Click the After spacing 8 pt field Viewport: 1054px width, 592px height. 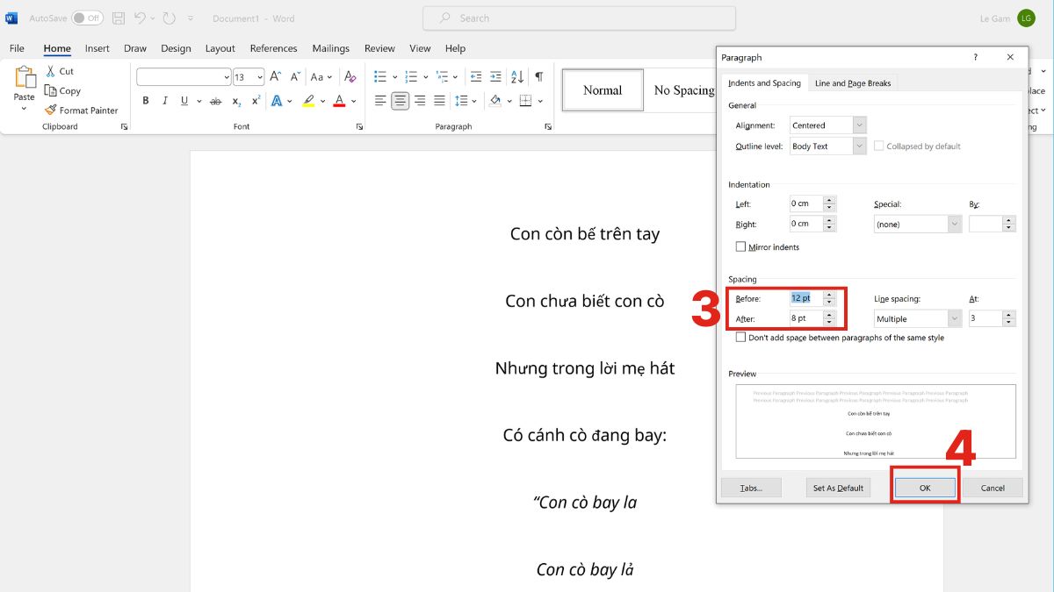click(806, 318)
